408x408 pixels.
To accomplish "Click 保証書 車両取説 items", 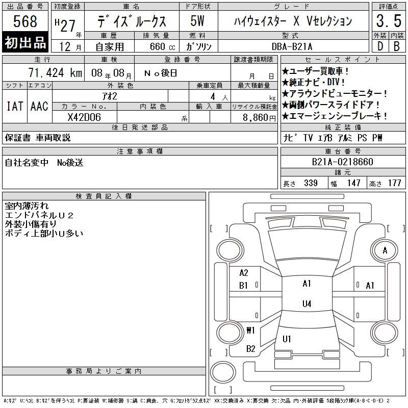I will click(x=38, y=138).
